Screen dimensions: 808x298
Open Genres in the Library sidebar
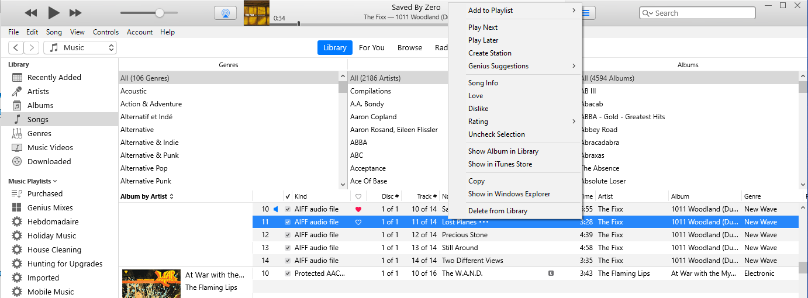39,133
